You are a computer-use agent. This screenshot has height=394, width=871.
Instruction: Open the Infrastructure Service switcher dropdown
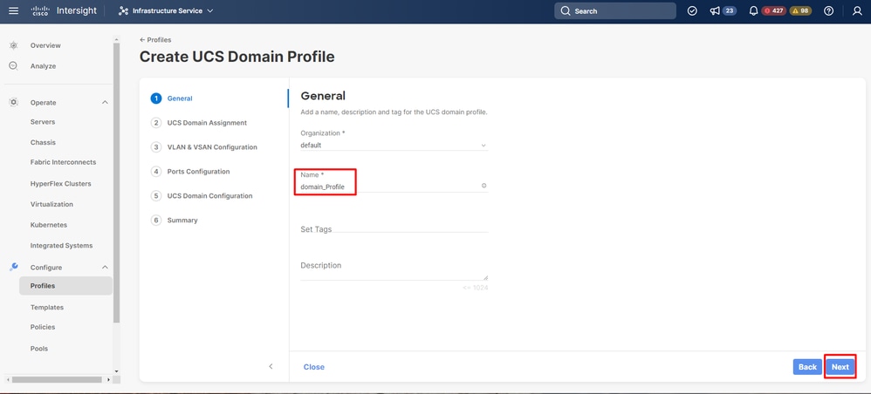[166, 11]
